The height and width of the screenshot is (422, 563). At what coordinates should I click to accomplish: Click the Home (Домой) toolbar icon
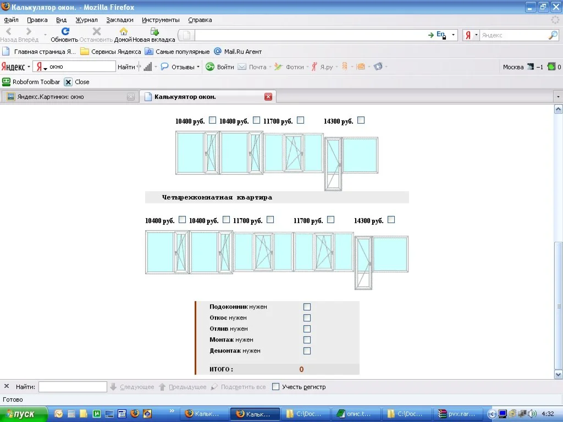(x=124, y=32)
